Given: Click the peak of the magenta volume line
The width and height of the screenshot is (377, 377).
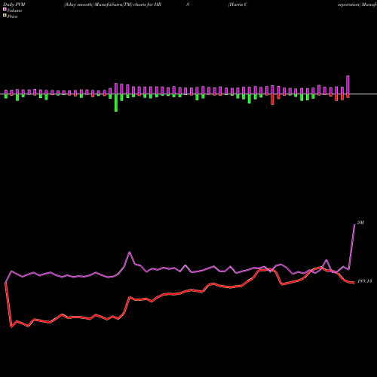Looking at the screenshot, I should click(x=354, y=224).
